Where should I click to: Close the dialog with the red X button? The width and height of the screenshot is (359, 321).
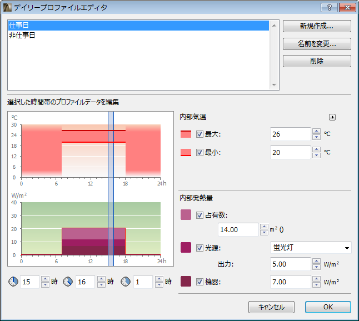347,8
